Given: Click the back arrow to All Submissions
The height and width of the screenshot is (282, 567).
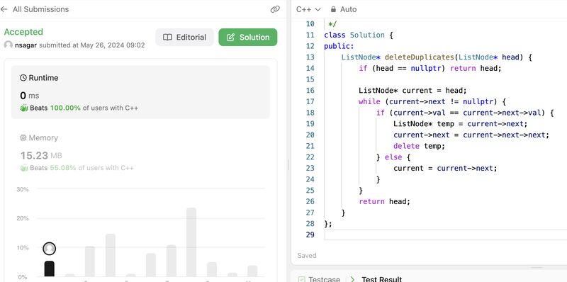Looking at the screenshot, I should (4, 9).
